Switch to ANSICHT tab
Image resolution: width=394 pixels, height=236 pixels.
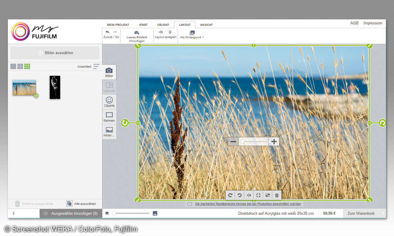tap(207, 25)
